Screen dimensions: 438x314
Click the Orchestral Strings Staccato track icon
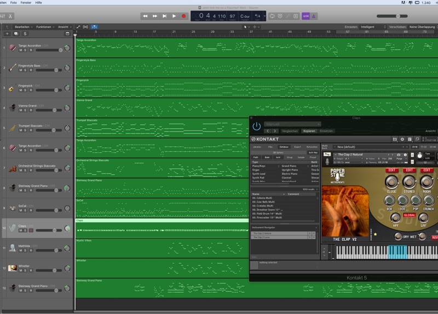pyautogui.click(x=12, y=168)
